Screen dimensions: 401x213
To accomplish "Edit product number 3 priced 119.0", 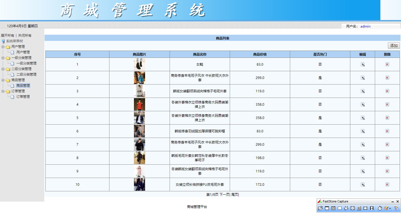I will pyautogui.click(x=363, y=91).
